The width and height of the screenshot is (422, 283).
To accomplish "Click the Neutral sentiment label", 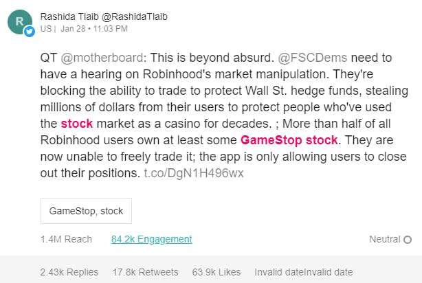I will pos(385,239).
